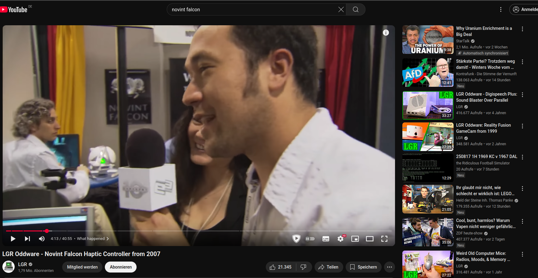
Task: Open more actions menu below the video
Action: (390, 267)
